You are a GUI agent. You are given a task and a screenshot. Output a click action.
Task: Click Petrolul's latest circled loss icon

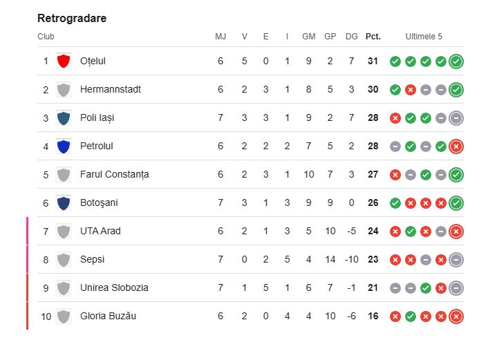456,147
